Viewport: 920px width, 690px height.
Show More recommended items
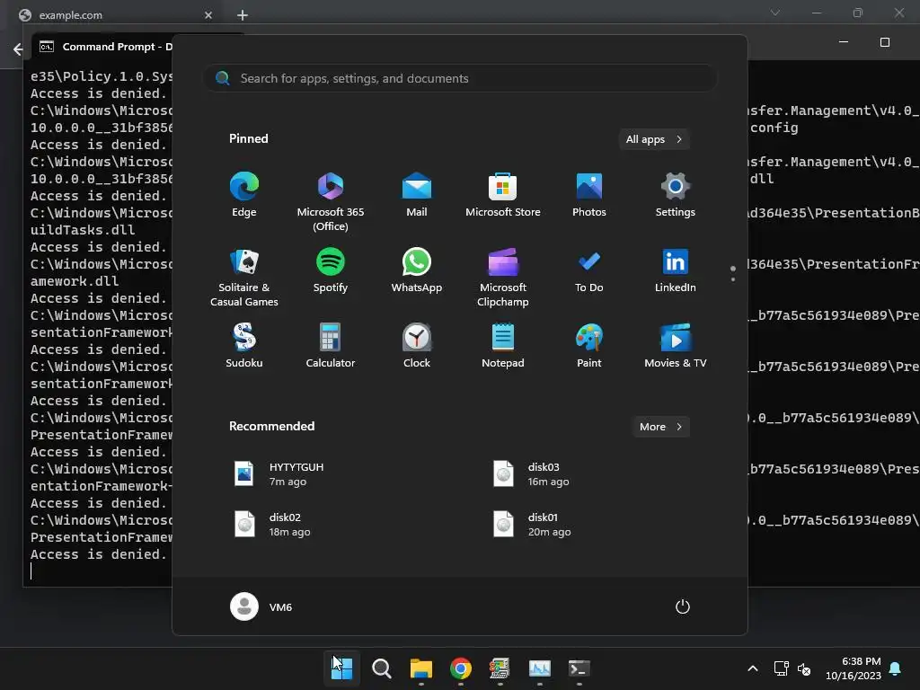(x=660, y=427)
